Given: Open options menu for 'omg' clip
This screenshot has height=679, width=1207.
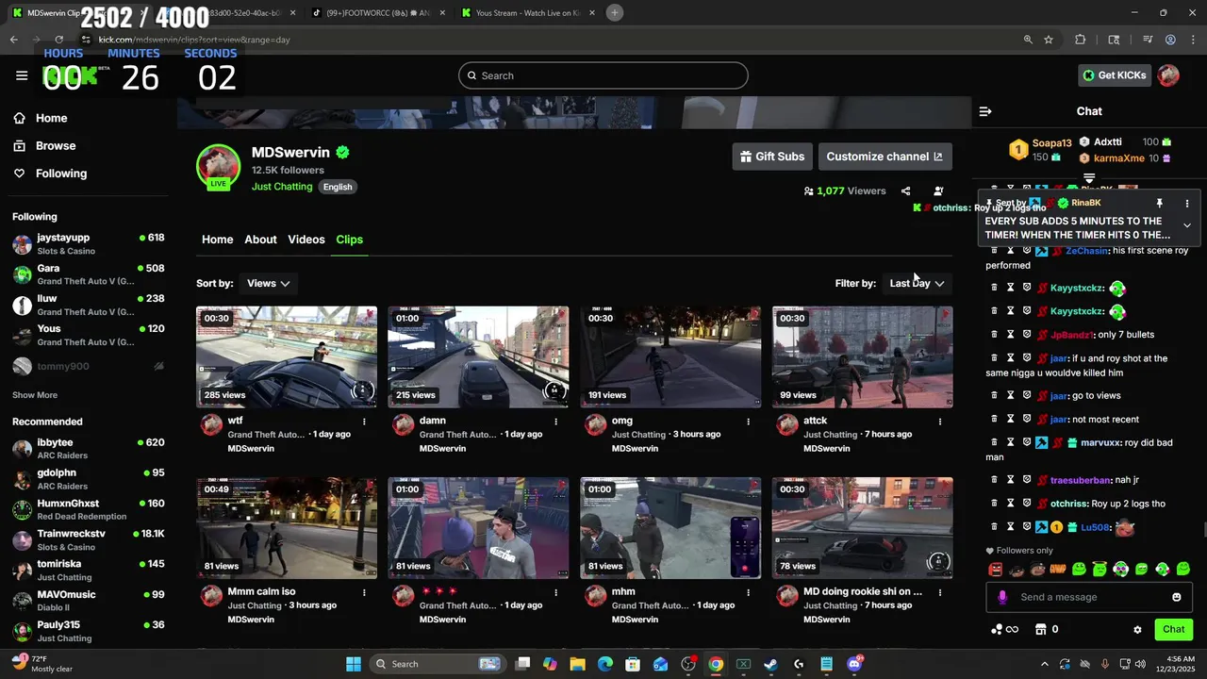Looking at the screenshot, I should click(748, 422).
